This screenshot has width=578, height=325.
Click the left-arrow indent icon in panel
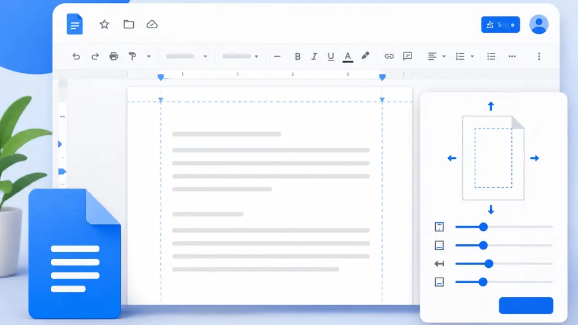click(439, 264)
